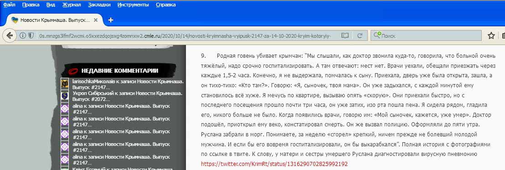Open the Закладки menu
Screen dimensions: 505x170
click(99, 5)
